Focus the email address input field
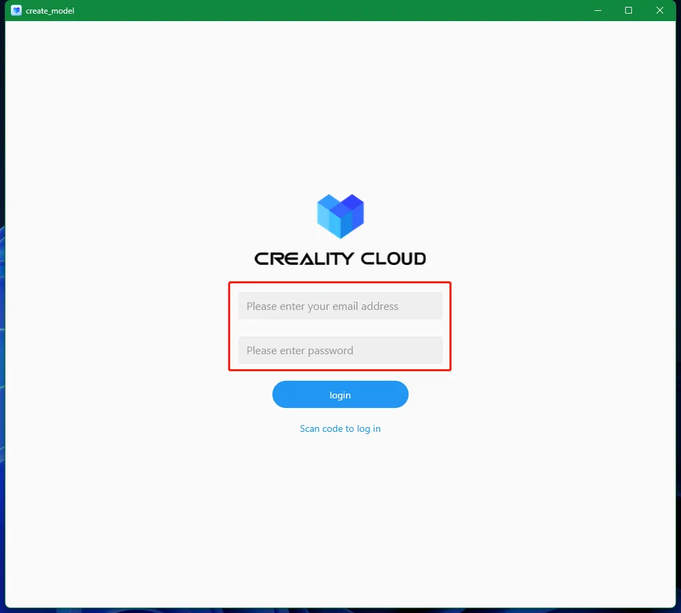The width and height of the screenshot is (681, 613). pyautogui.click(x=340, y=306)
